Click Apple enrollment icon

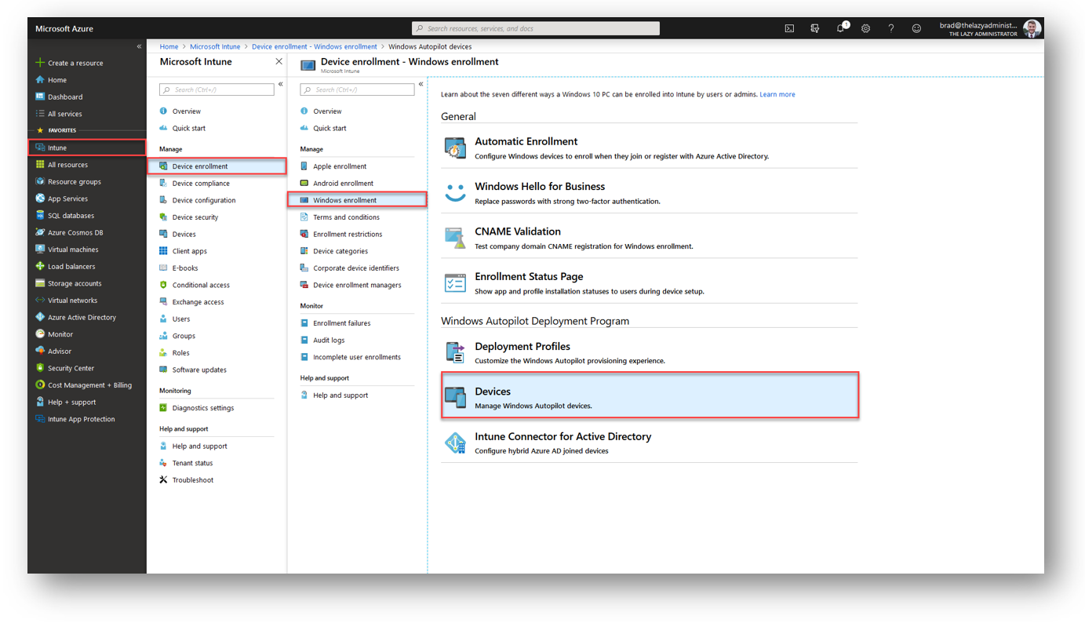304,166
